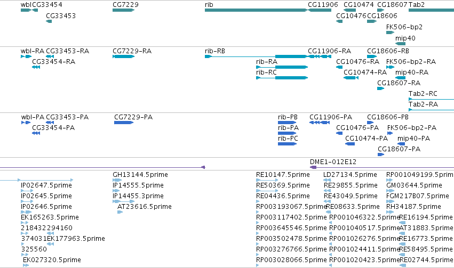454x268 pixels.
Task: Click the EK165263.5prime EST label
Action: 50,218
